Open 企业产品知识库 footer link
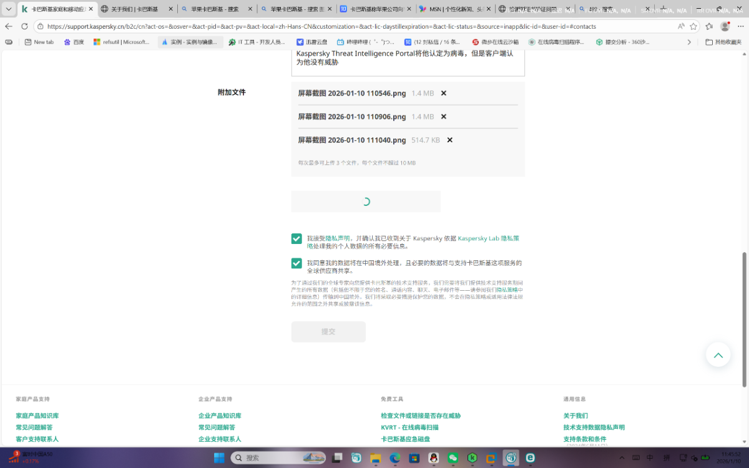Viewport: 749px width, 468px height. [220, 416]
